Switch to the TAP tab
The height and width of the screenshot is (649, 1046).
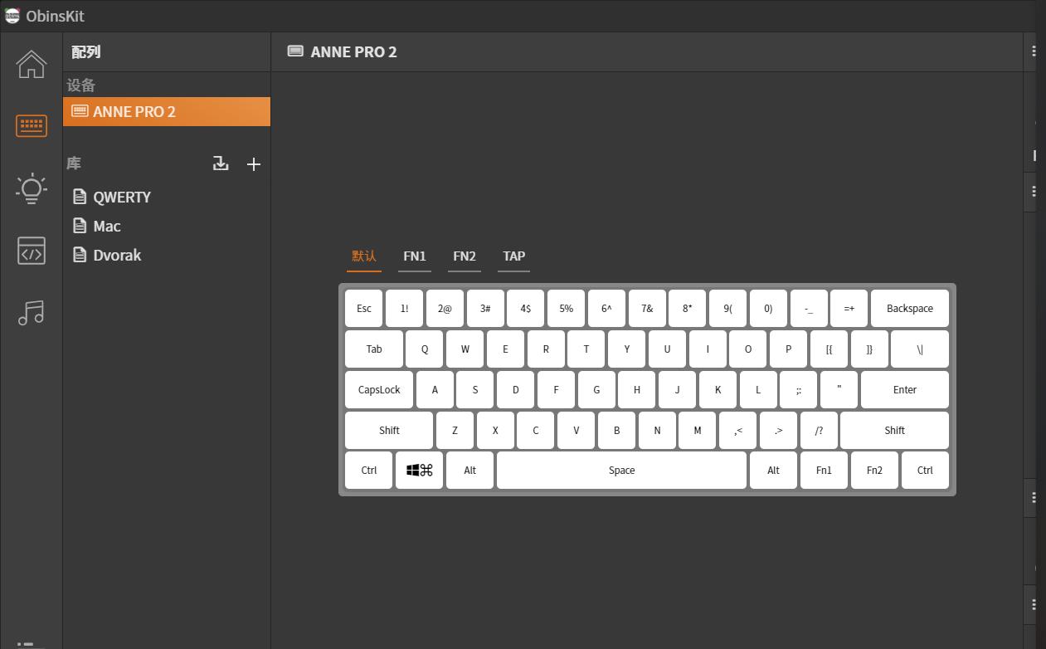click(x=513, y=256)
